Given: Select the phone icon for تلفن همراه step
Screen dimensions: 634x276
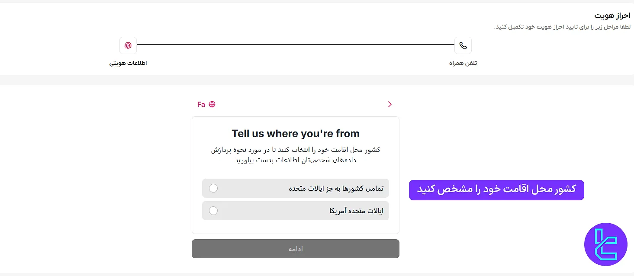Looking at the screenshot, I should click(x=463, y=45).
